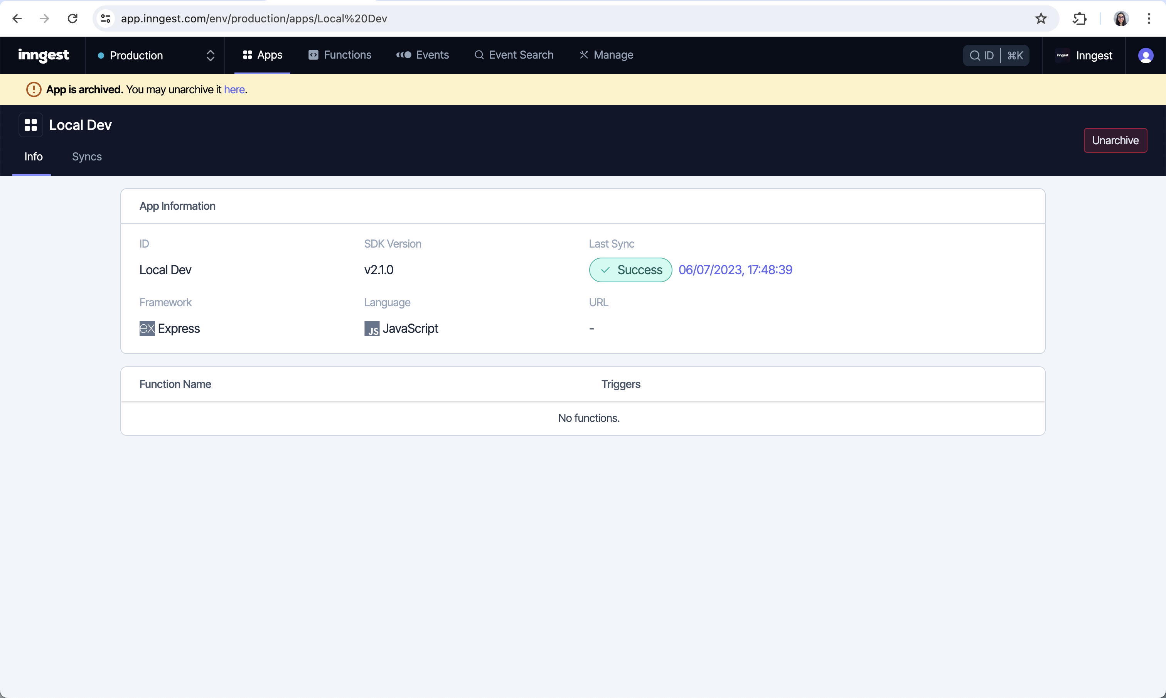The image size is (1166, 698).
Task: Click the Manage wrench icon
Action: [x=583, y=55]
